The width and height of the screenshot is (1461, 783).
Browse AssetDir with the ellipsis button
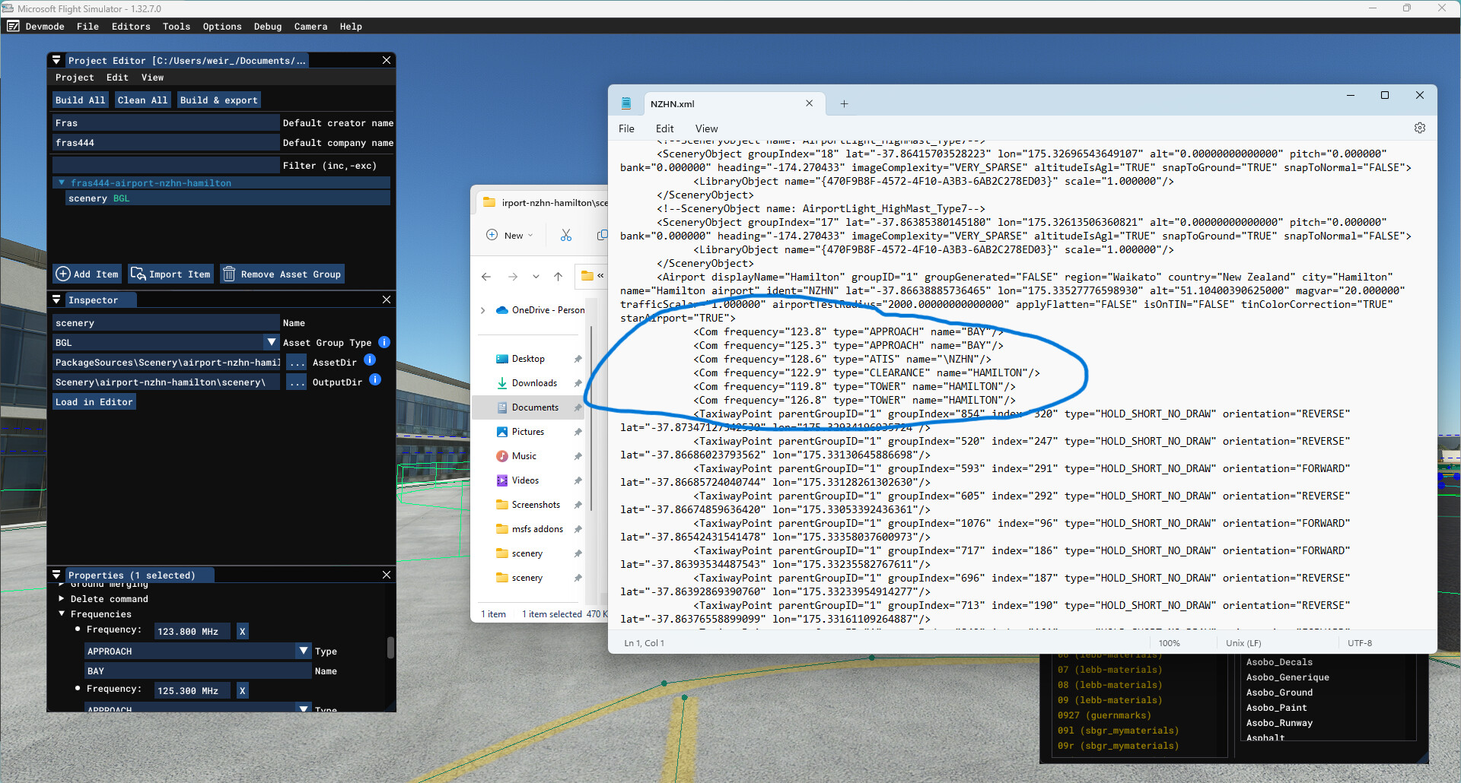[297, 362]
